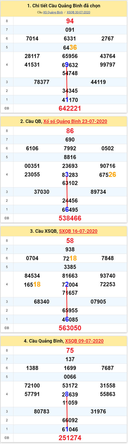Click the number 137
The image size is (128, 444).
[70, 359]
